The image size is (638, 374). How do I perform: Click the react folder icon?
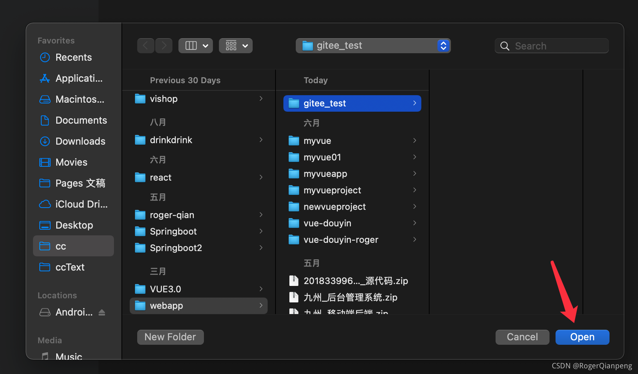coord(140,178)
